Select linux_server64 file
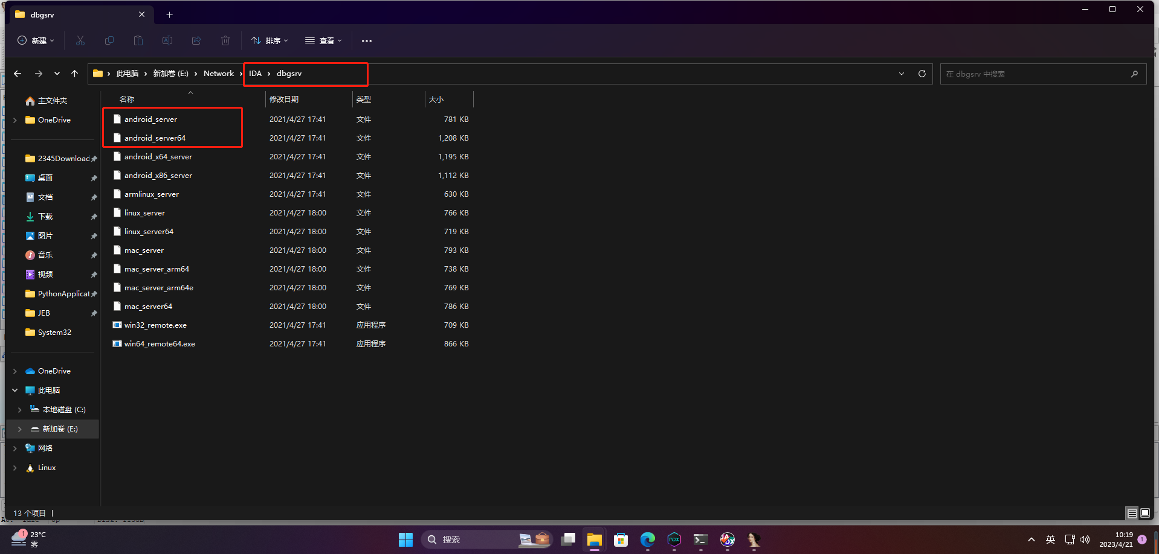Image resolution: width=1159 pixels, height=554 pixels. (149, 232)
